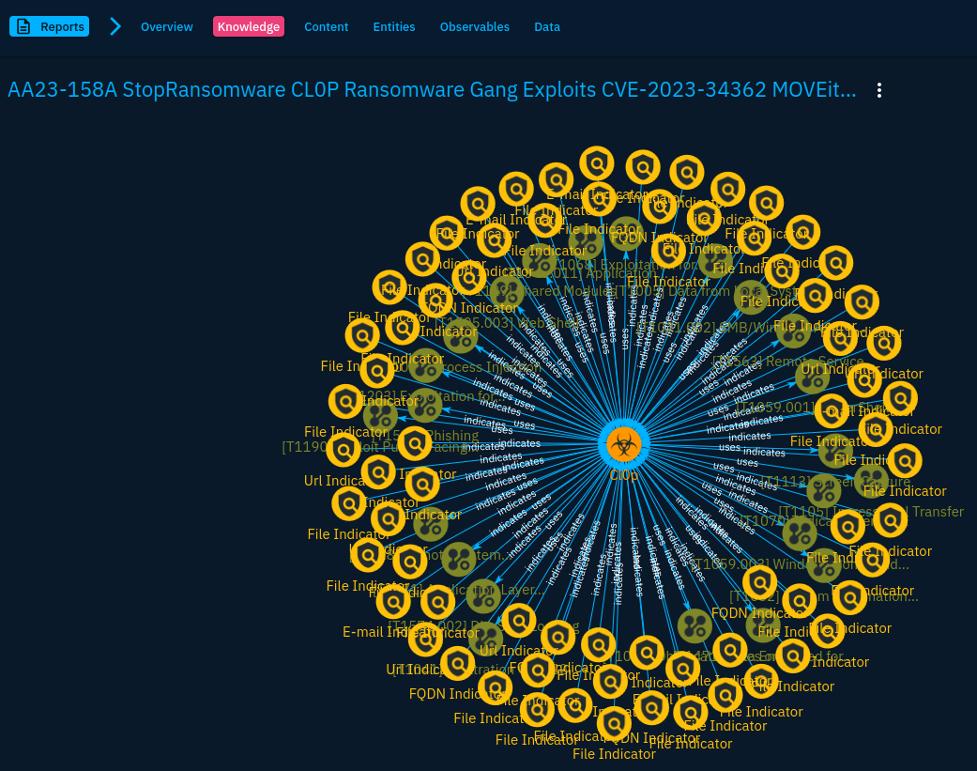Open the three-dot report options menu
977x771 pixels.
pyautogui.click(x=878, y=90)
